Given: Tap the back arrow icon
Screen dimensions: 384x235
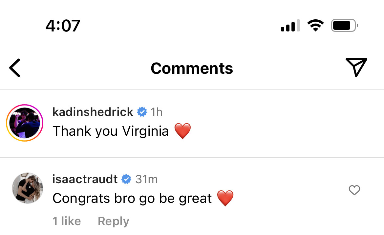Looking at the screenshot, I should pos(15,68).
